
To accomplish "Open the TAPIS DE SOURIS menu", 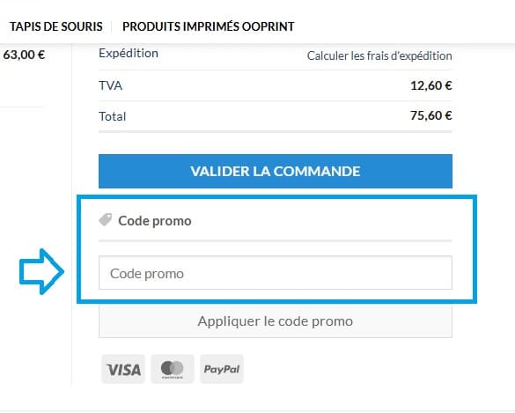I will point(56,26).
